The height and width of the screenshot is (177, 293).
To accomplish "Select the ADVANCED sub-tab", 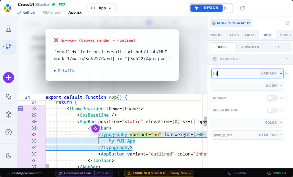I will [250, 47].
